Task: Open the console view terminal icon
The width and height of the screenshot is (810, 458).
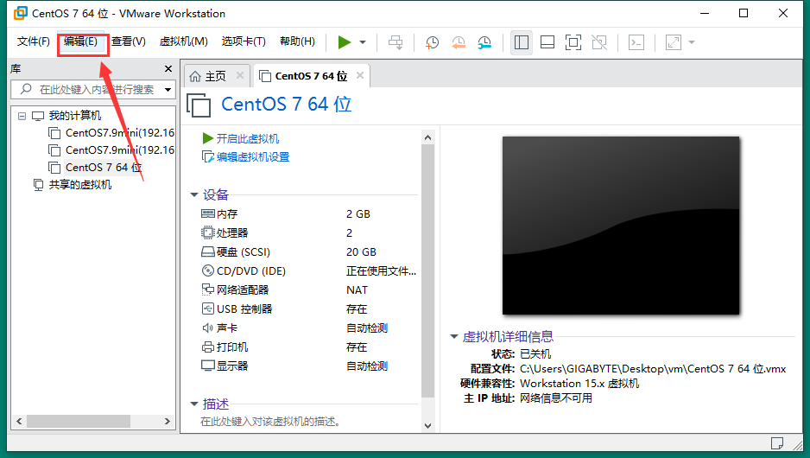Action: [x=636, y=42]
